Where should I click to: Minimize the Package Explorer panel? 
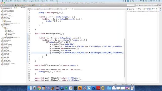point(23,8)
